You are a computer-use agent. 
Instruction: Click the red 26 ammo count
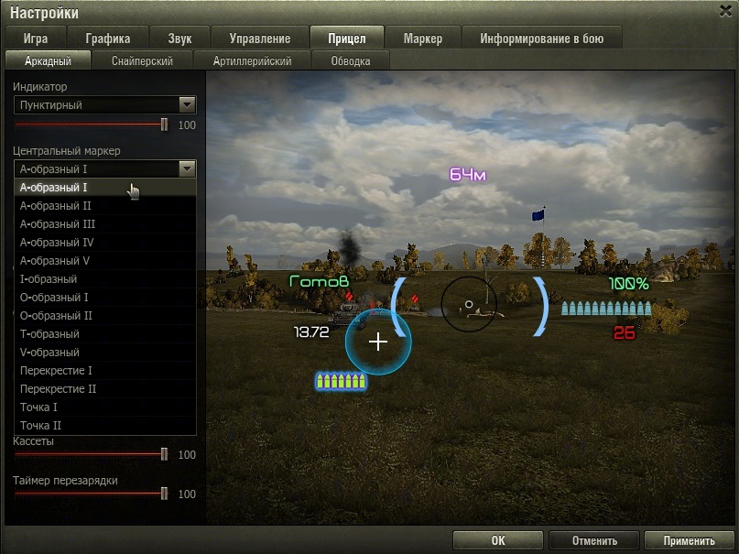tap(624, 333)
